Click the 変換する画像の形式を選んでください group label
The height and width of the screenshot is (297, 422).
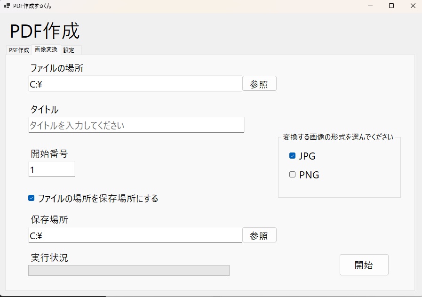coord(338,137)
